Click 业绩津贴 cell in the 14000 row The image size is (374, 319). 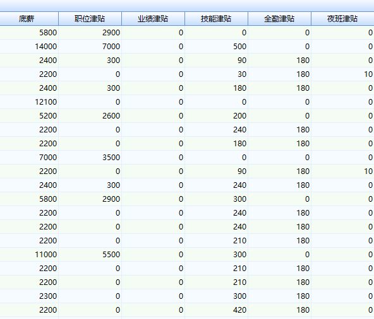(153, 47)
